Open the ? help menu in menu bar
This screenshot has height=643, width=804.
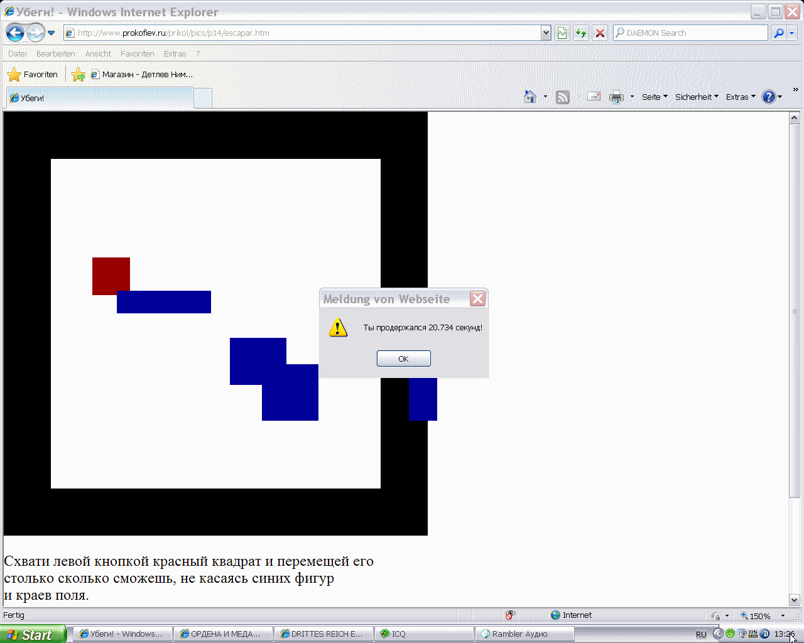click(198, 54)
